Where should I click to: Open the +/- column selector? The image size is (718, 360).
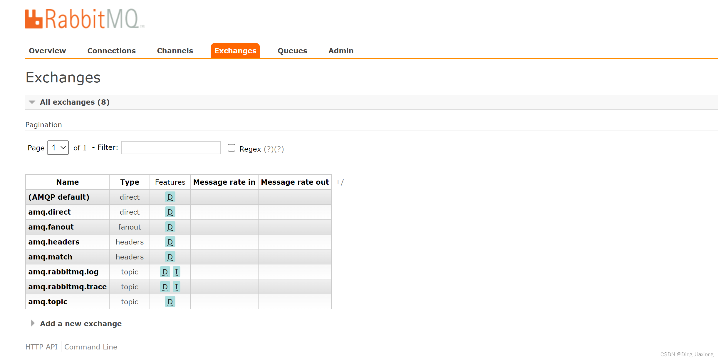click(x=341, y=182)
